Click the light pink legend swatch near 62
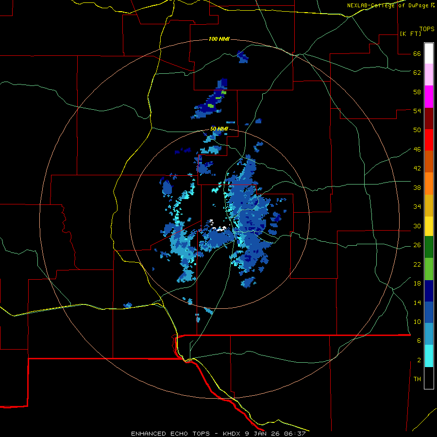 (429, 74)
